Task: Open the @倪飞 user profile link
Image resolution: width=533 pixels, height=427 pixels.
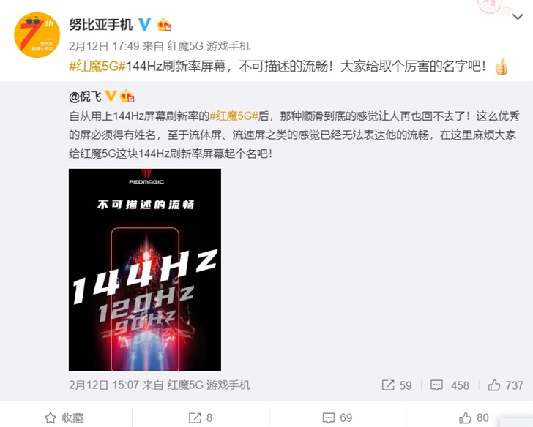Action: [x=85, y=97]
